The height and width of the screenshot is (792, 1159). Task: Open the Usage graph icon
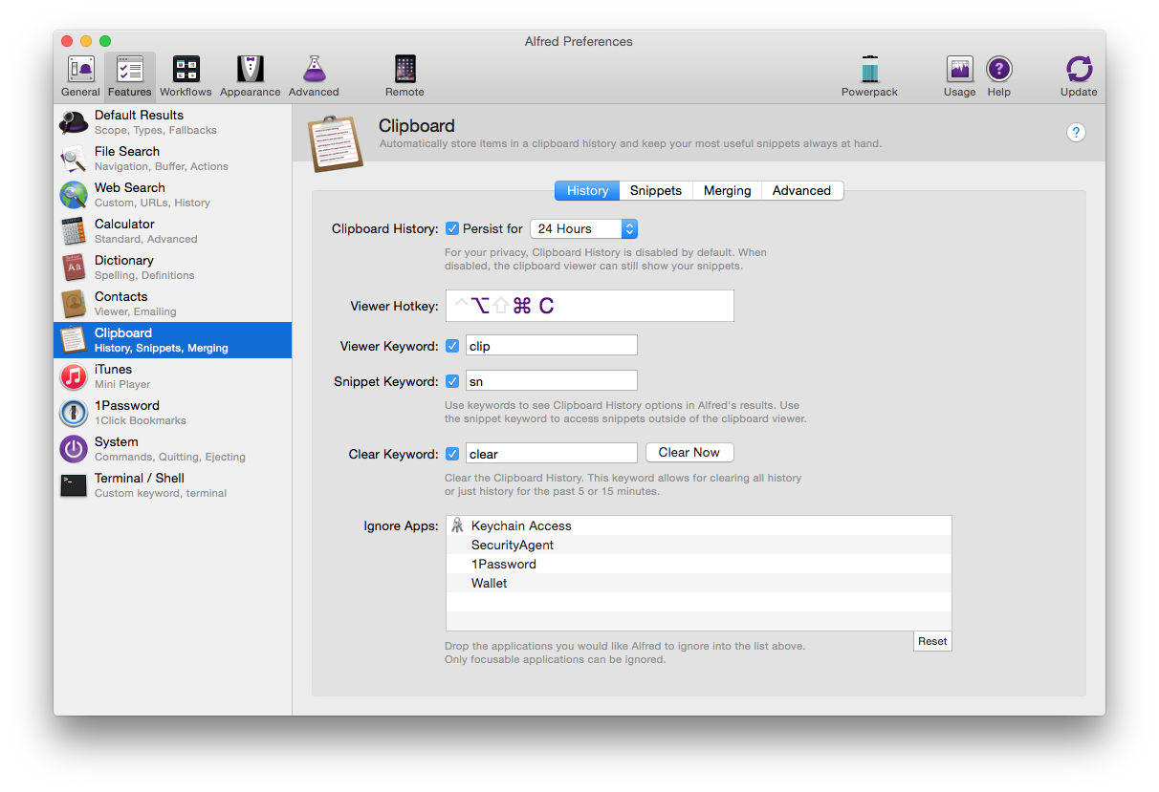[x=959, y=70]
